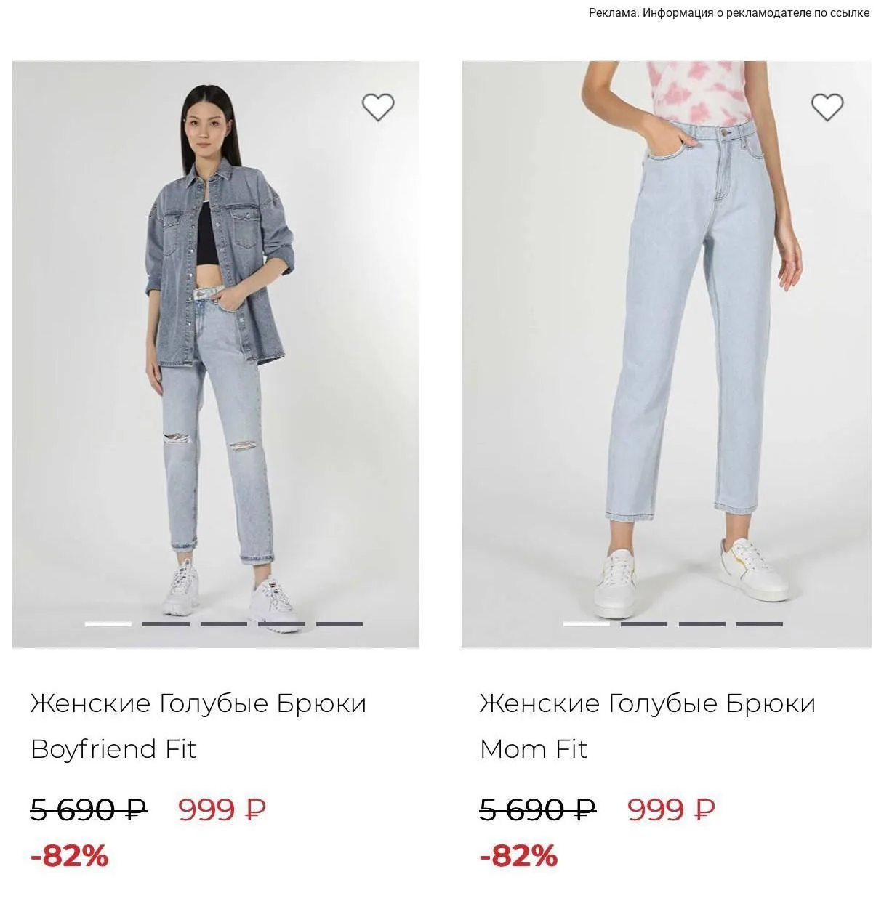Show fourth image of Boyfriend Fit carousel
This screenshot has width=884, height=909.
coord(281,623)
